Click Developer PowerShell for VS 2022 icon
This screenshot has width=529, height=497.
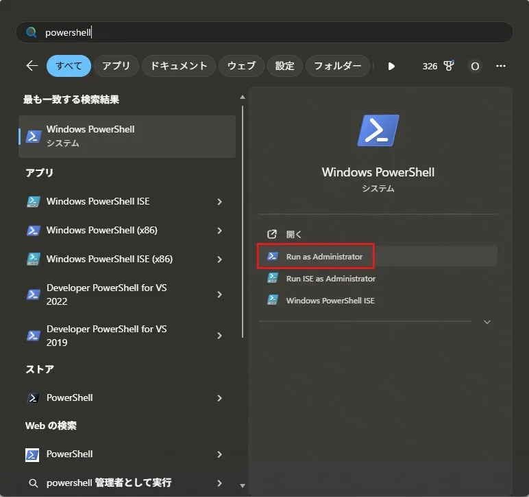pos(34,294)
